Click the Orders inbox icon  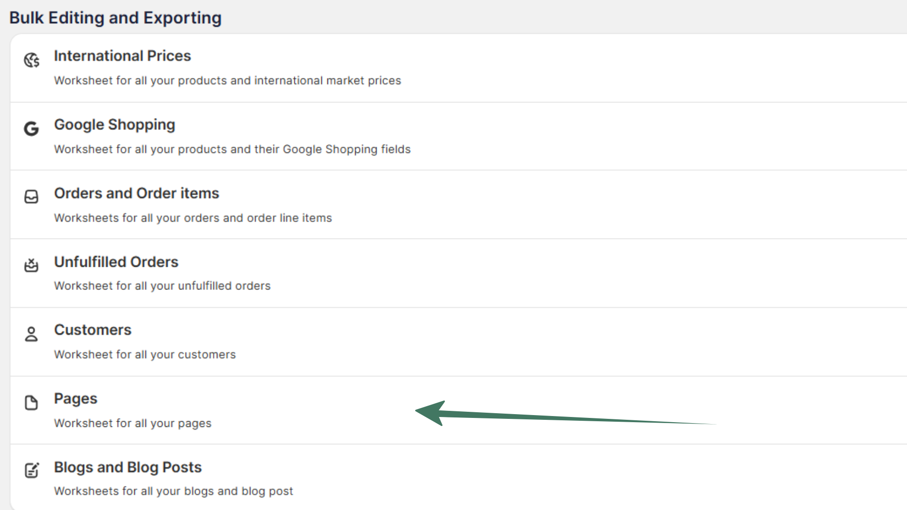[32, 196]
